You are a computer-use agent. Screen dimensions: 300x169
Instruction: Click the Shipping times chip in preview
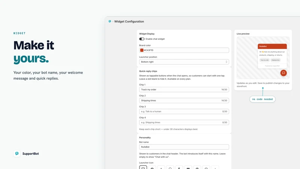pyautogui.click(x=276, y=60)
